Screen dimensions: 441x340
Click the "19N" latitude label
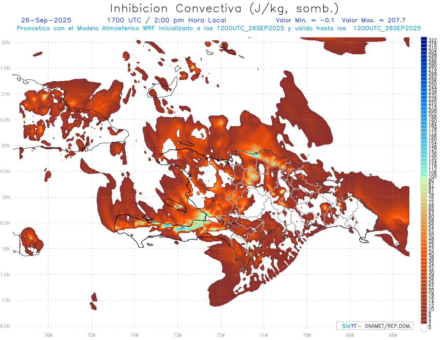tap(5, 197)
